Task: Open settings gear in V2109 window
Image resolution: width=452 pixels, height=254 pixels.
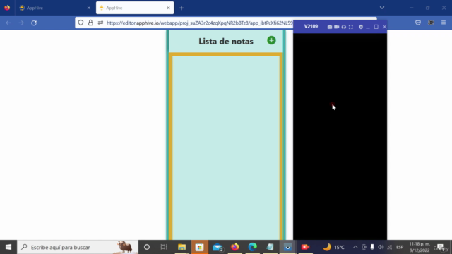Action: click(361, 27)
